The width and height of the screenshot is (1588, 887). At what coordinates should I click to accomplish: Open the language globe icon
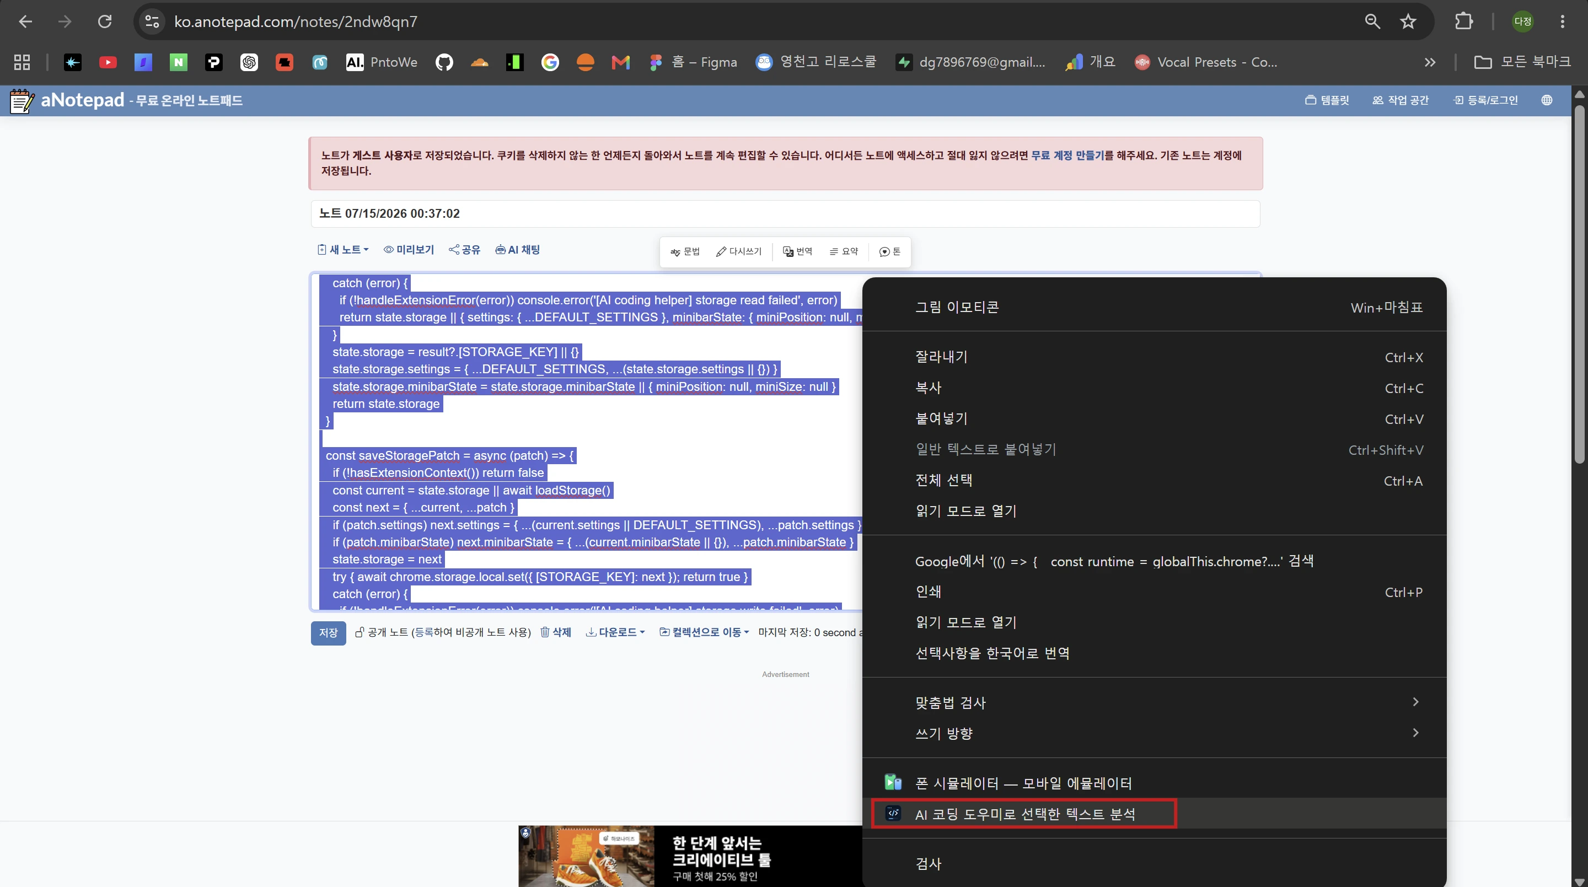point(1547,100)
